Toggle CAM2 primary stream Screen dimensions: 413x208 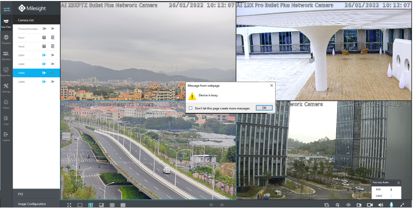tap(44, 64)
